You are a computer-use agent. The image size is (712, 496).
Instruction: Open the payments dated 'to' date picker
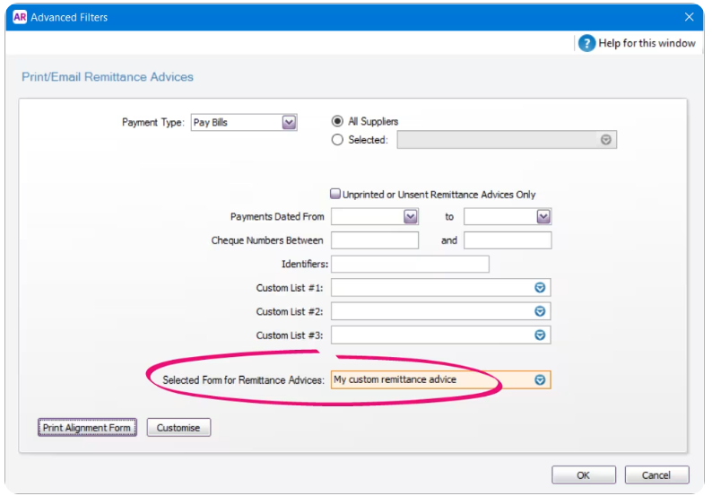[x=543, y=217]
